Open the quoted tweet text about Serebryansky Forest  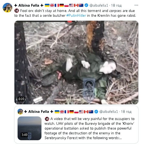click(89, 128)
